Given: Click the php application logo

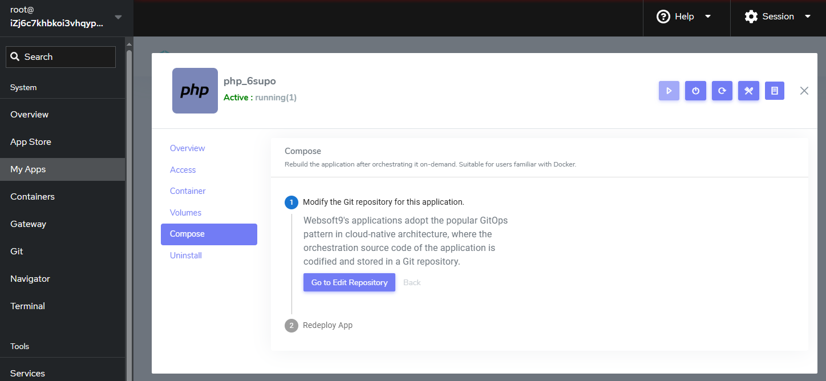Looking at the screenshot, I should point(195,91).
